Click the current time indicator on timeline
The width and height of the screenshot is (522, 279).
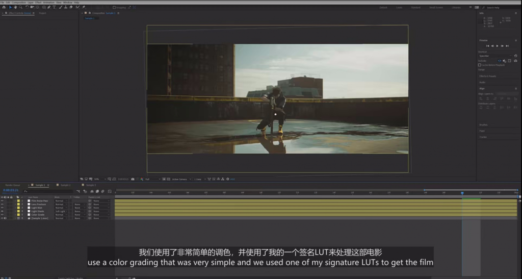[462, 193]
